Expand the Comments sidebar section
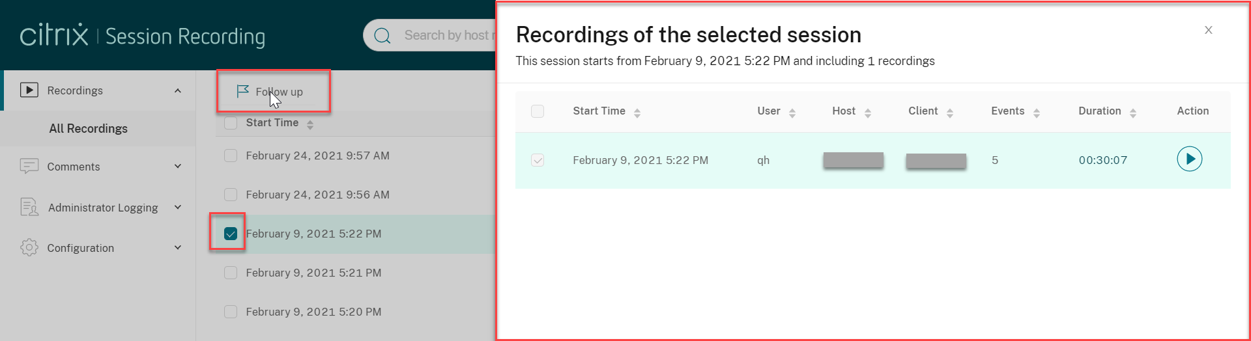Screen dimensions: 1251x341 [178, 167]
